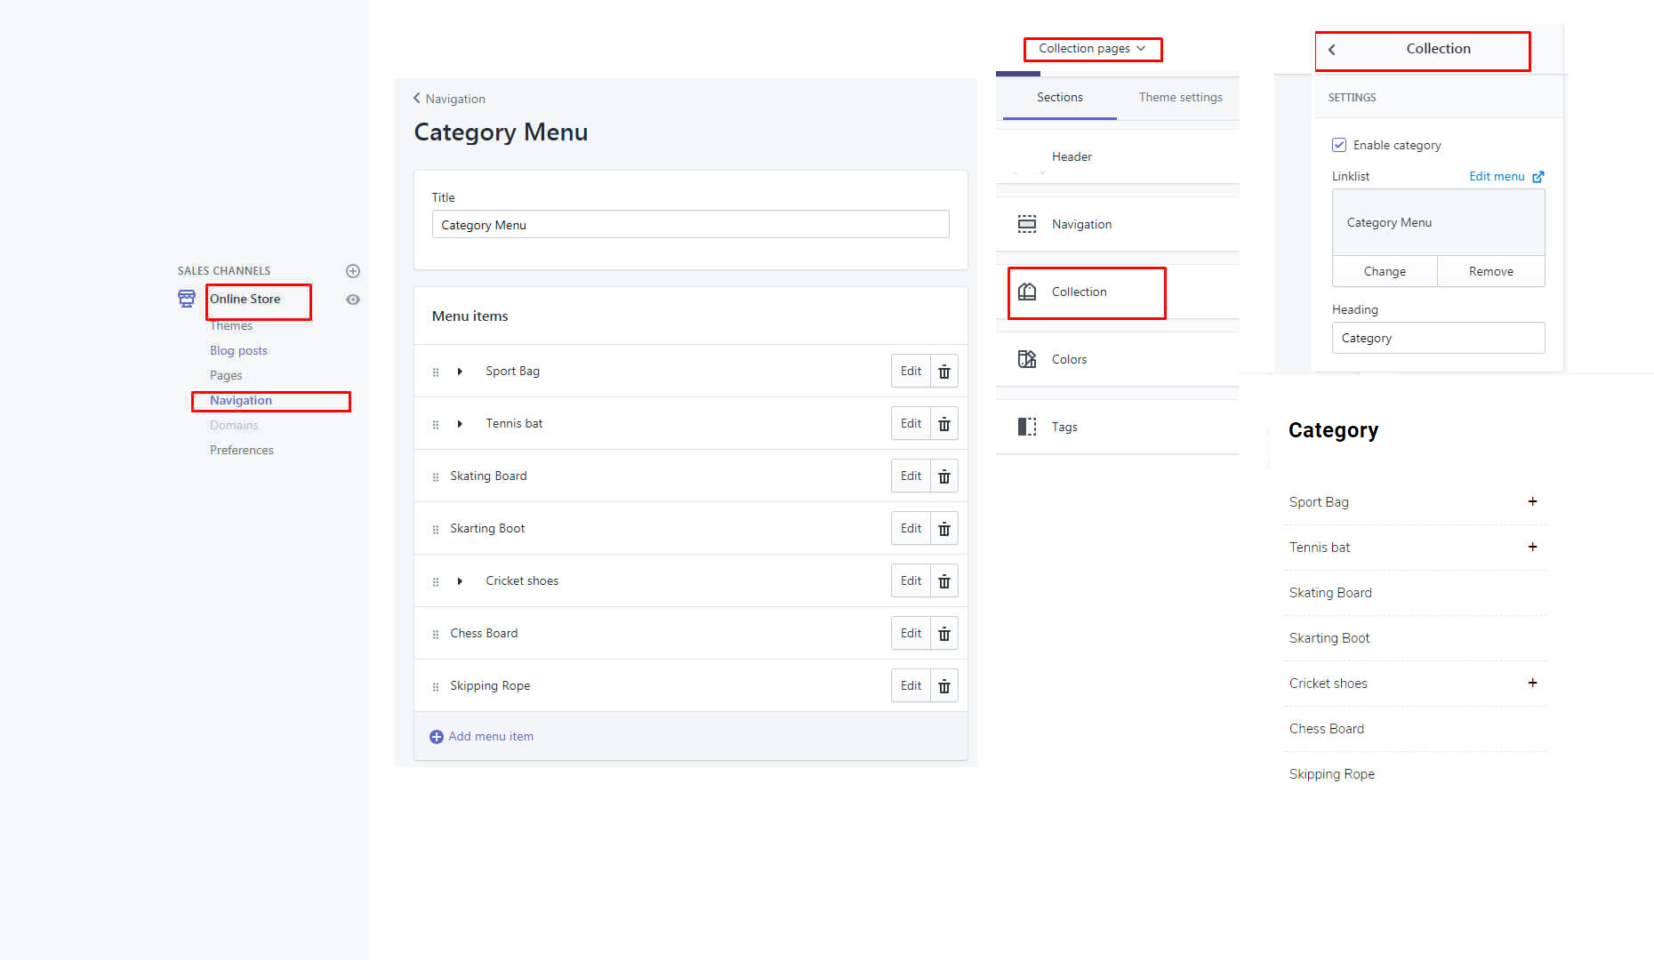This screenshot has width=1654, height=960.
Task: Click the Online Store shop icon
Action: point(187,299)
